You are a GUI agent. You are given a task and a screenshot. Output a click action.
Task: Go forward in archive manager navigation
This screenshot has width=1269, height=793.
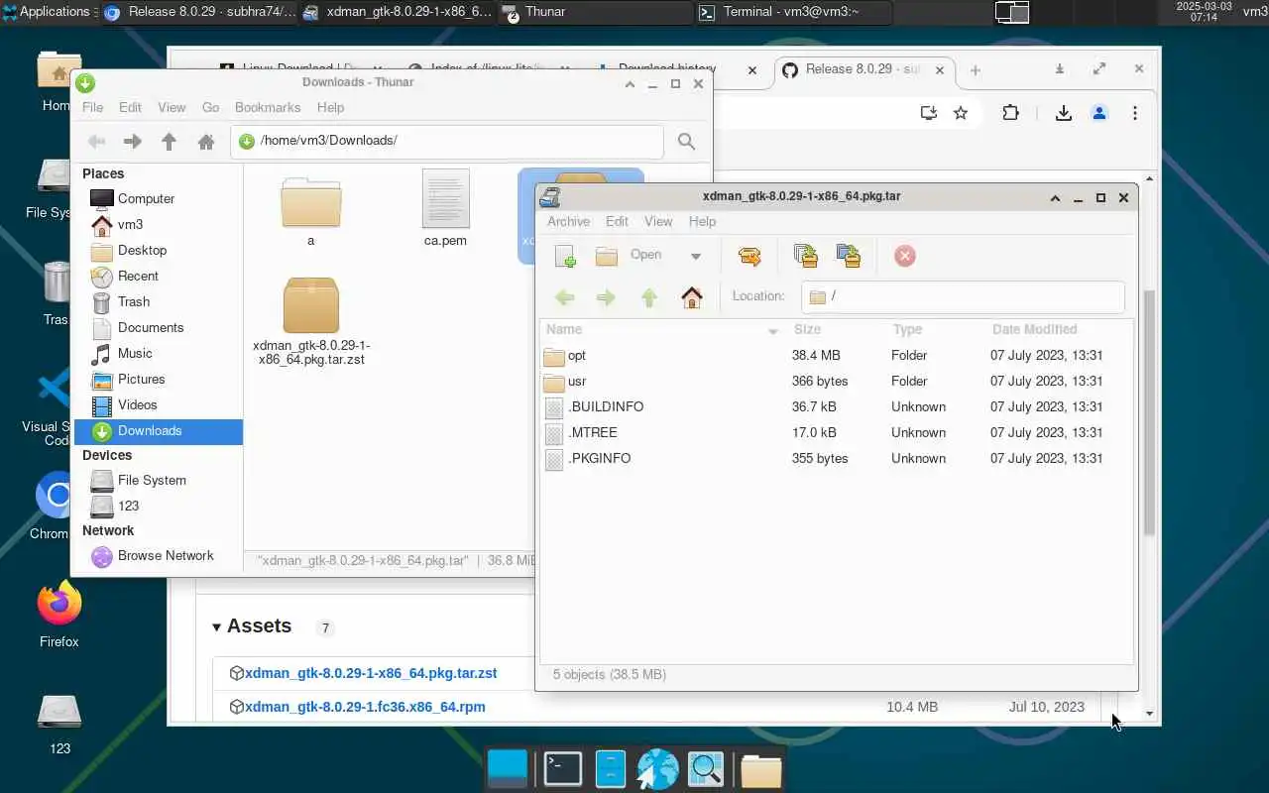pyautogui.click(x=607, y=296)
